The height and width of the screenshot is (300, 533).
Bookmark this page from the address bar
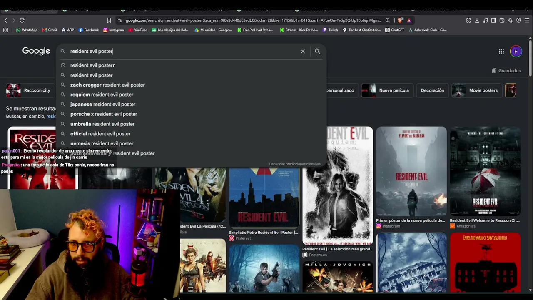pyautogui.click(x=109, y=20)
